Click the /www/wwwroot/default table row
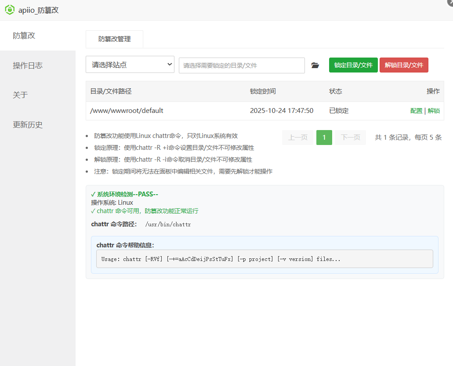Image resolution: width=453 pixels, height=366 pixels. click(x=220, y=110)
